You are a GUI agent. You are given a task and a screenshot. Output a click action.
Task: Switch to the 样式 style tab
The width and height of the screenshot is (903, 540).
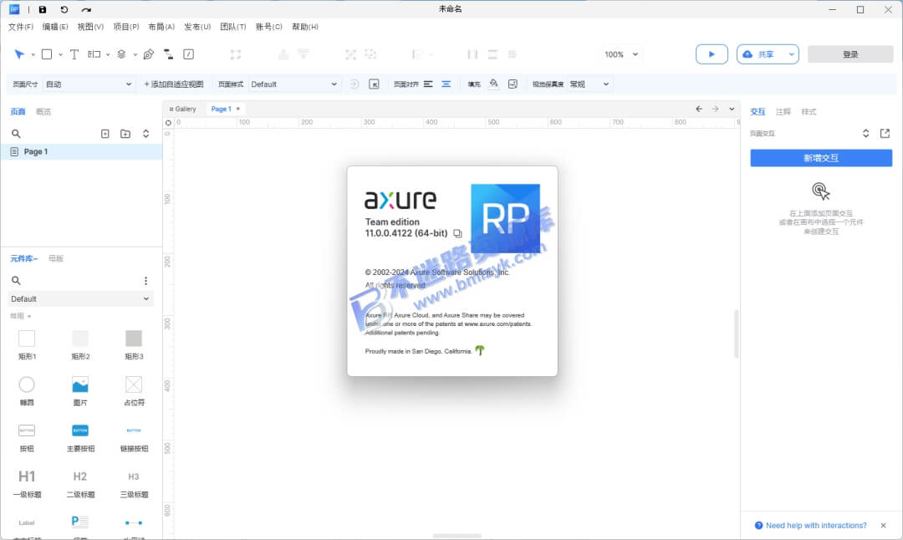(x=809, y=112)
